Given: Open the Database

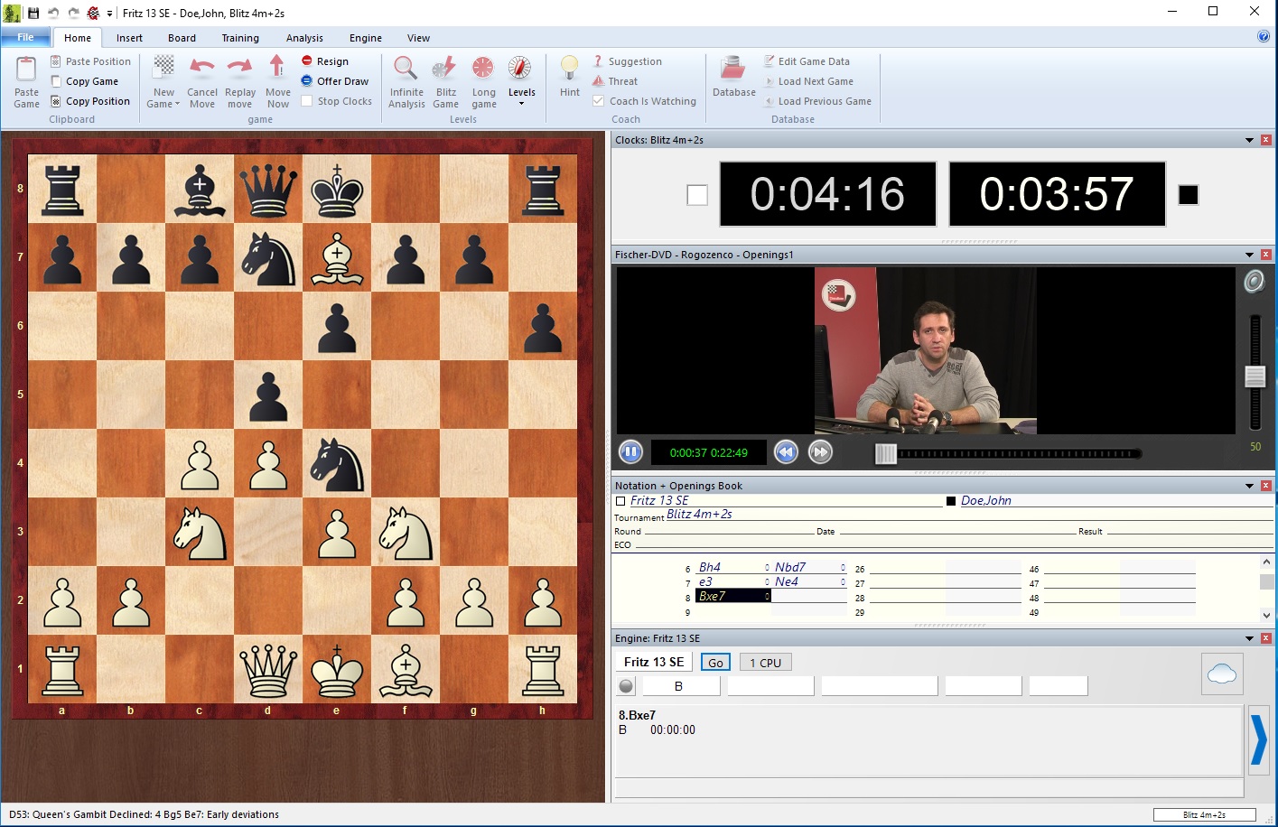Looking at the screenshot, I should point(732,81).
